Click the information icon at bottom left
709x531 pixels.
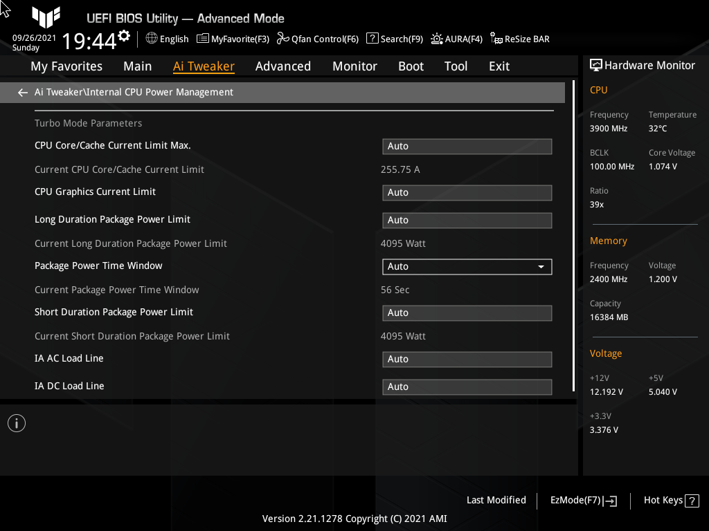pyautogui.click(x=16, y=422)
